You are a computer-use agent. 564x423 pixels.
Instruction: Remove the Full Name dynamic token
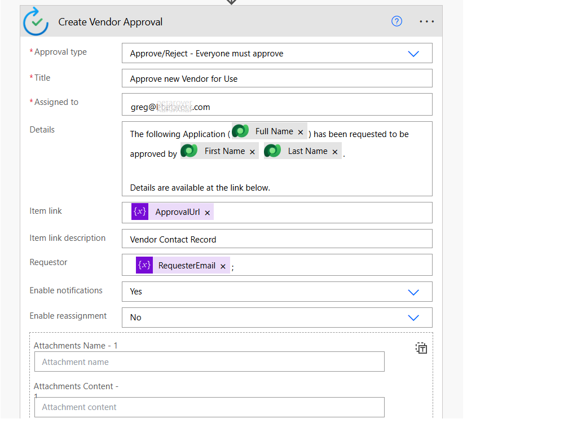click(x=301, y=132)
